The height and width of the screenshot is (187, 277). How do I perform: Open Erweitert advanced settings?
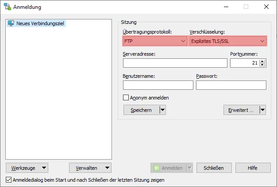241,110
